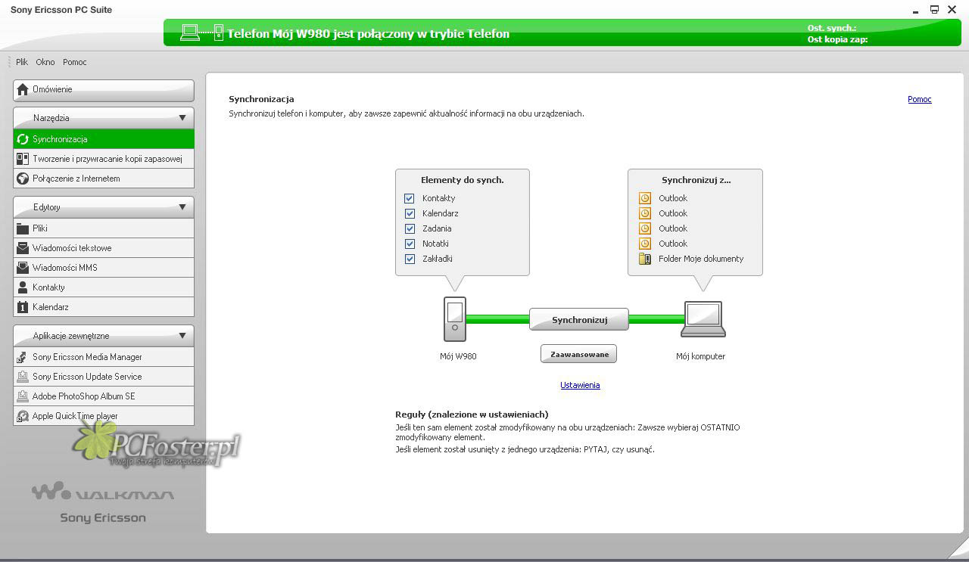Open Połączenie z Internetem

(104, 179)
